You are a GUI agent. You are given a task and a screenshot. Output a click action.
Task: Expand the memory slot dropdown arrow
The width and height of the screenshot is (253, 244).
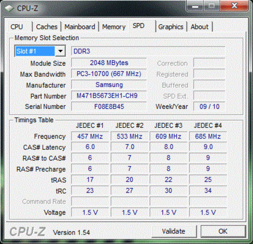pos(60,51)
